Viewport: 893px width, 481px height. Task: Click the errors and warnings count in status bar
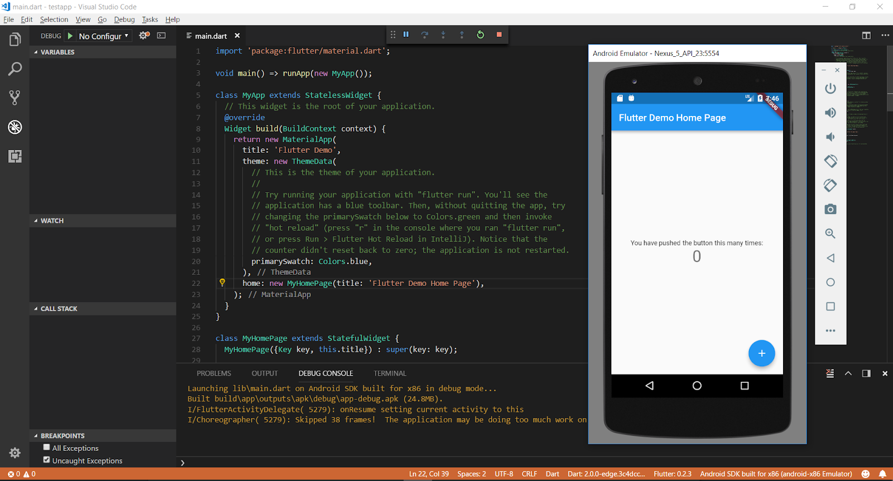tap(22, 474)
